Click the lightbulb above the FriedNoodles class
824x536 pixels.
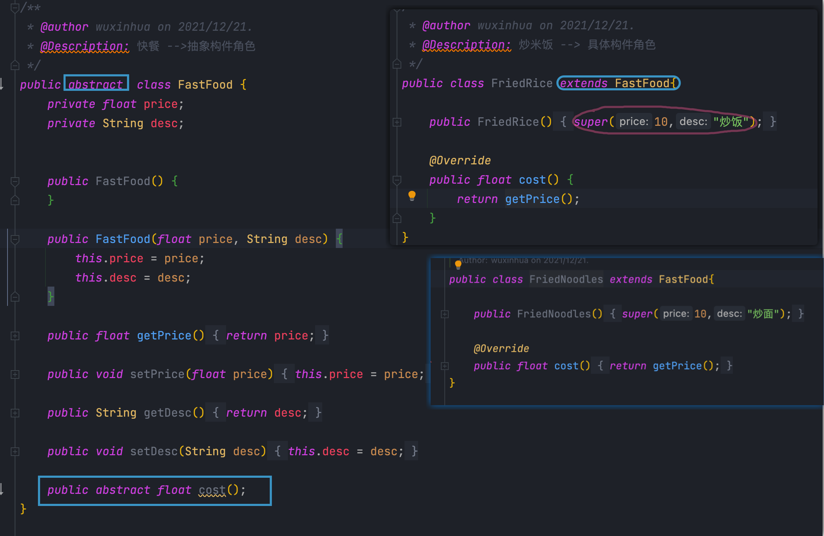coord(458,264)
